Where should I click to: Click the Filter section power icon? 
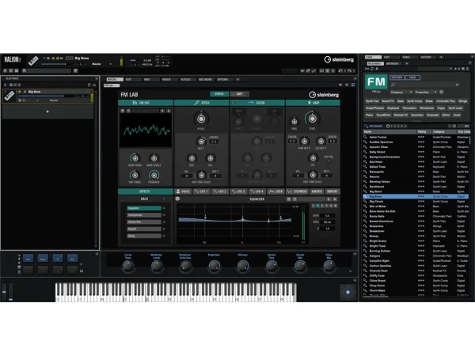pos(234,103)
